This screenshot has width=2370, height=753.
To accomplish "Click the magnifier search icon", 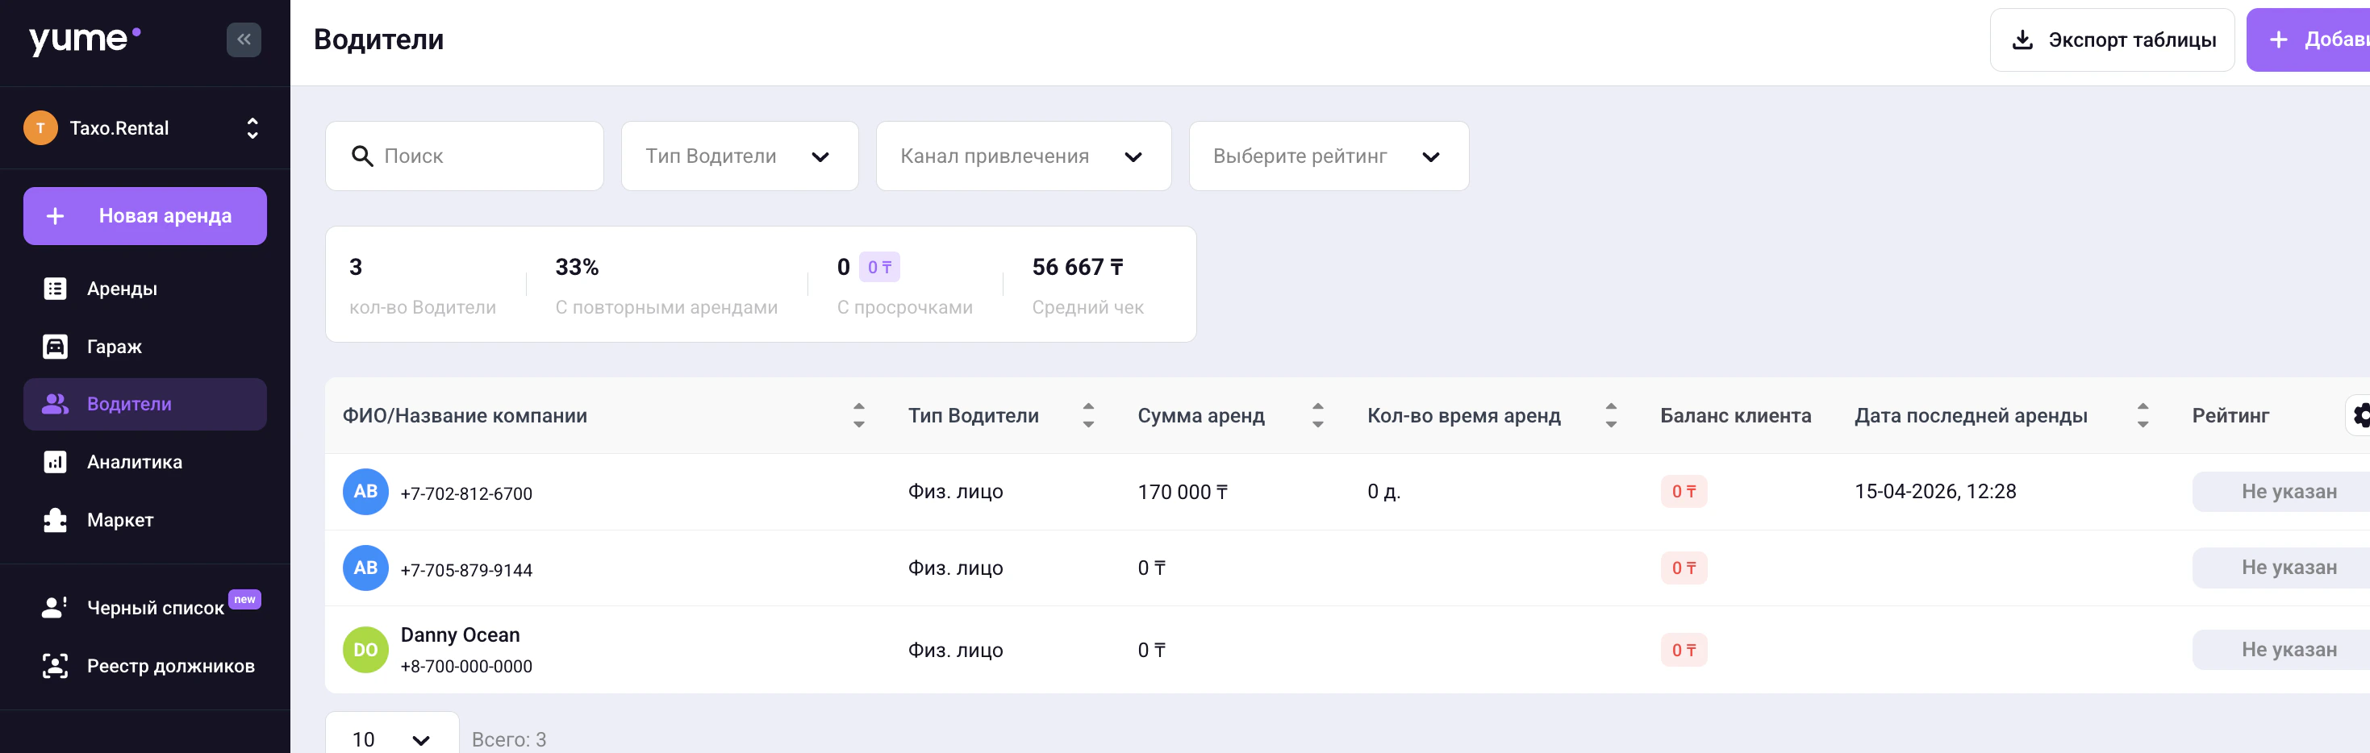I will click(x=362, y=156).
